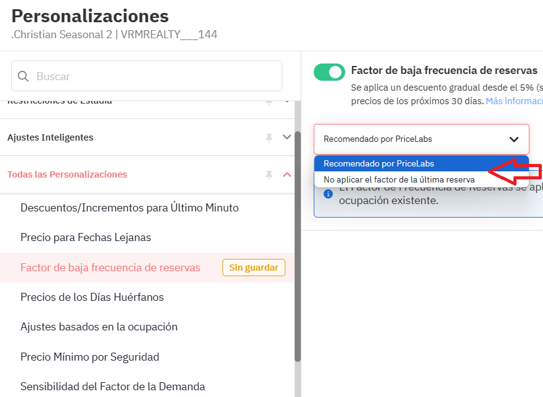The width and height of the screenshot is (543, 397).
Task: Click the dropdown chevron arrow
Action: 514,139
